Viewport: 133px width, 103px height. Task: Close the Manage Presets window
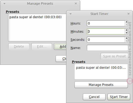[x=76, y=4]
